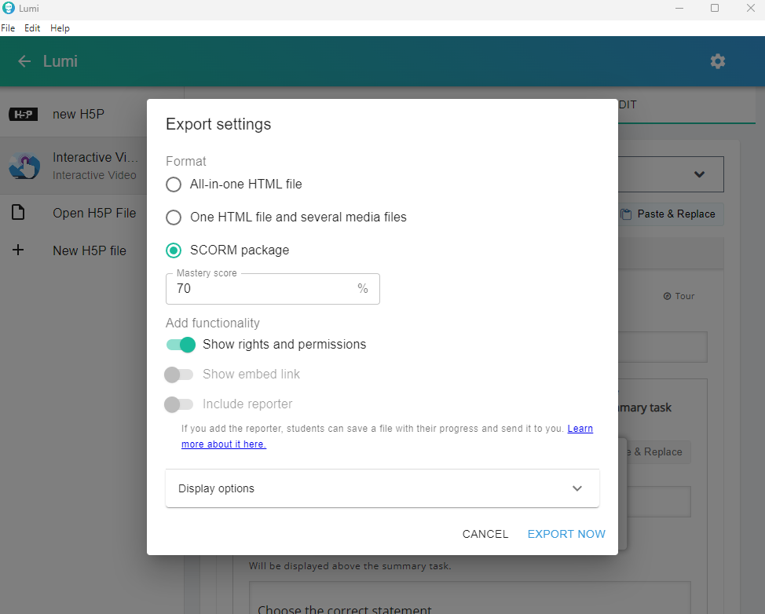Click the EXPORT NOW button
The image size is (765, 614).
coord(566,534)
